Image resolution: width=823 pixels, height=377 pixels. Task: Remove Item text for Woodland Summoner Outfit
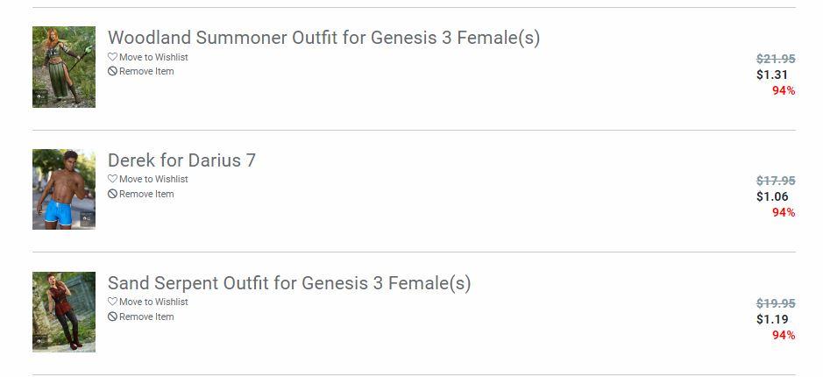pos(146,72)
